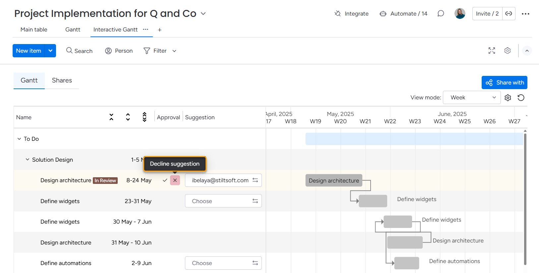The image size is (539, 273).
Task: Open fullscreen with the expand icon
Action: tap(492, 51)
